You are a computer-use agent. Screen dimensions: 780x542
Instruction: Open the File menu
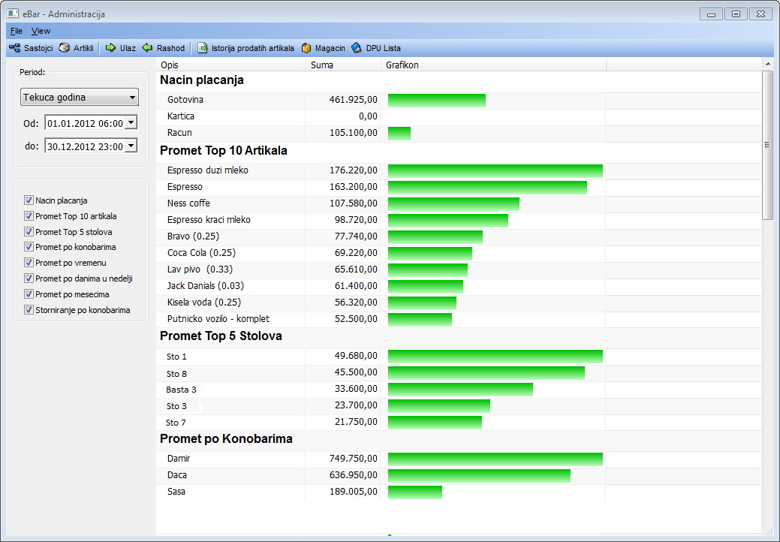tap(17, 31)
